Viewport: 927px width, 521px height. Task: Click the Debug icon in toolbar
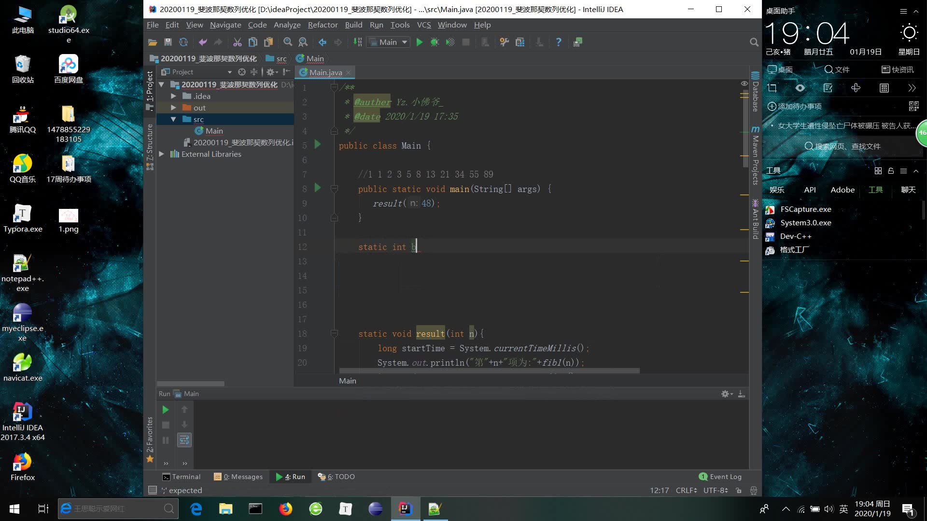434,42
